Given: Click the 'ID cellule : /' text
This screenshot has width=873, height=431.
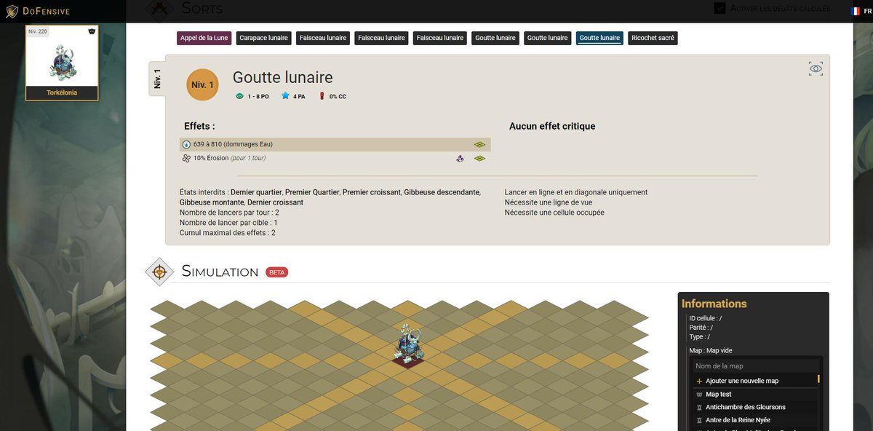Looking at the screenshot, I should tap(706, 318).
